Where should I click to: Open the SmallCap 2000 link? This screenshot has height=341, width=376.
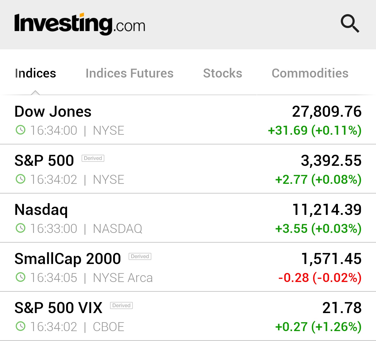click(x=68, y=259)
